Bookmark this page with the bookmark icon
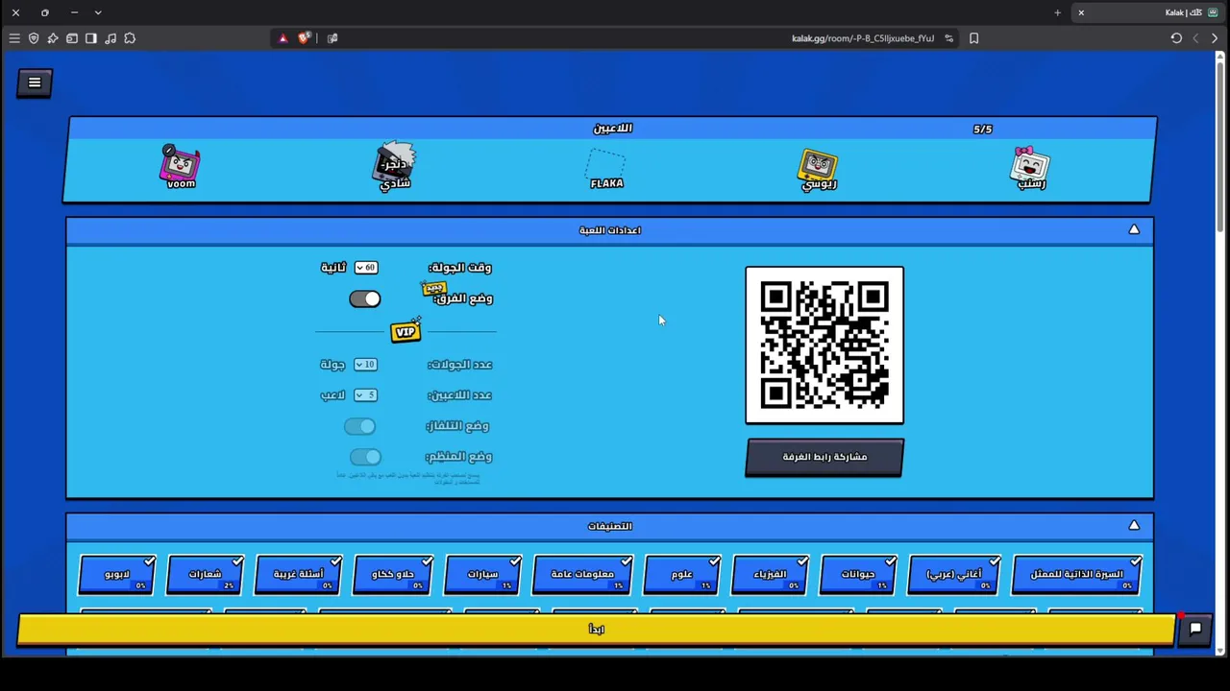Screen dimensions: 1230x691 click(x=973, y=38)
